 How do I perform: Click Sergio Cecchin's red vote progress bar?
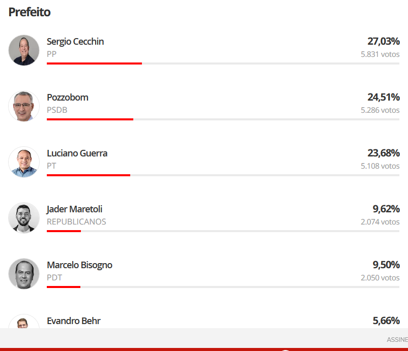pos(94,63)
